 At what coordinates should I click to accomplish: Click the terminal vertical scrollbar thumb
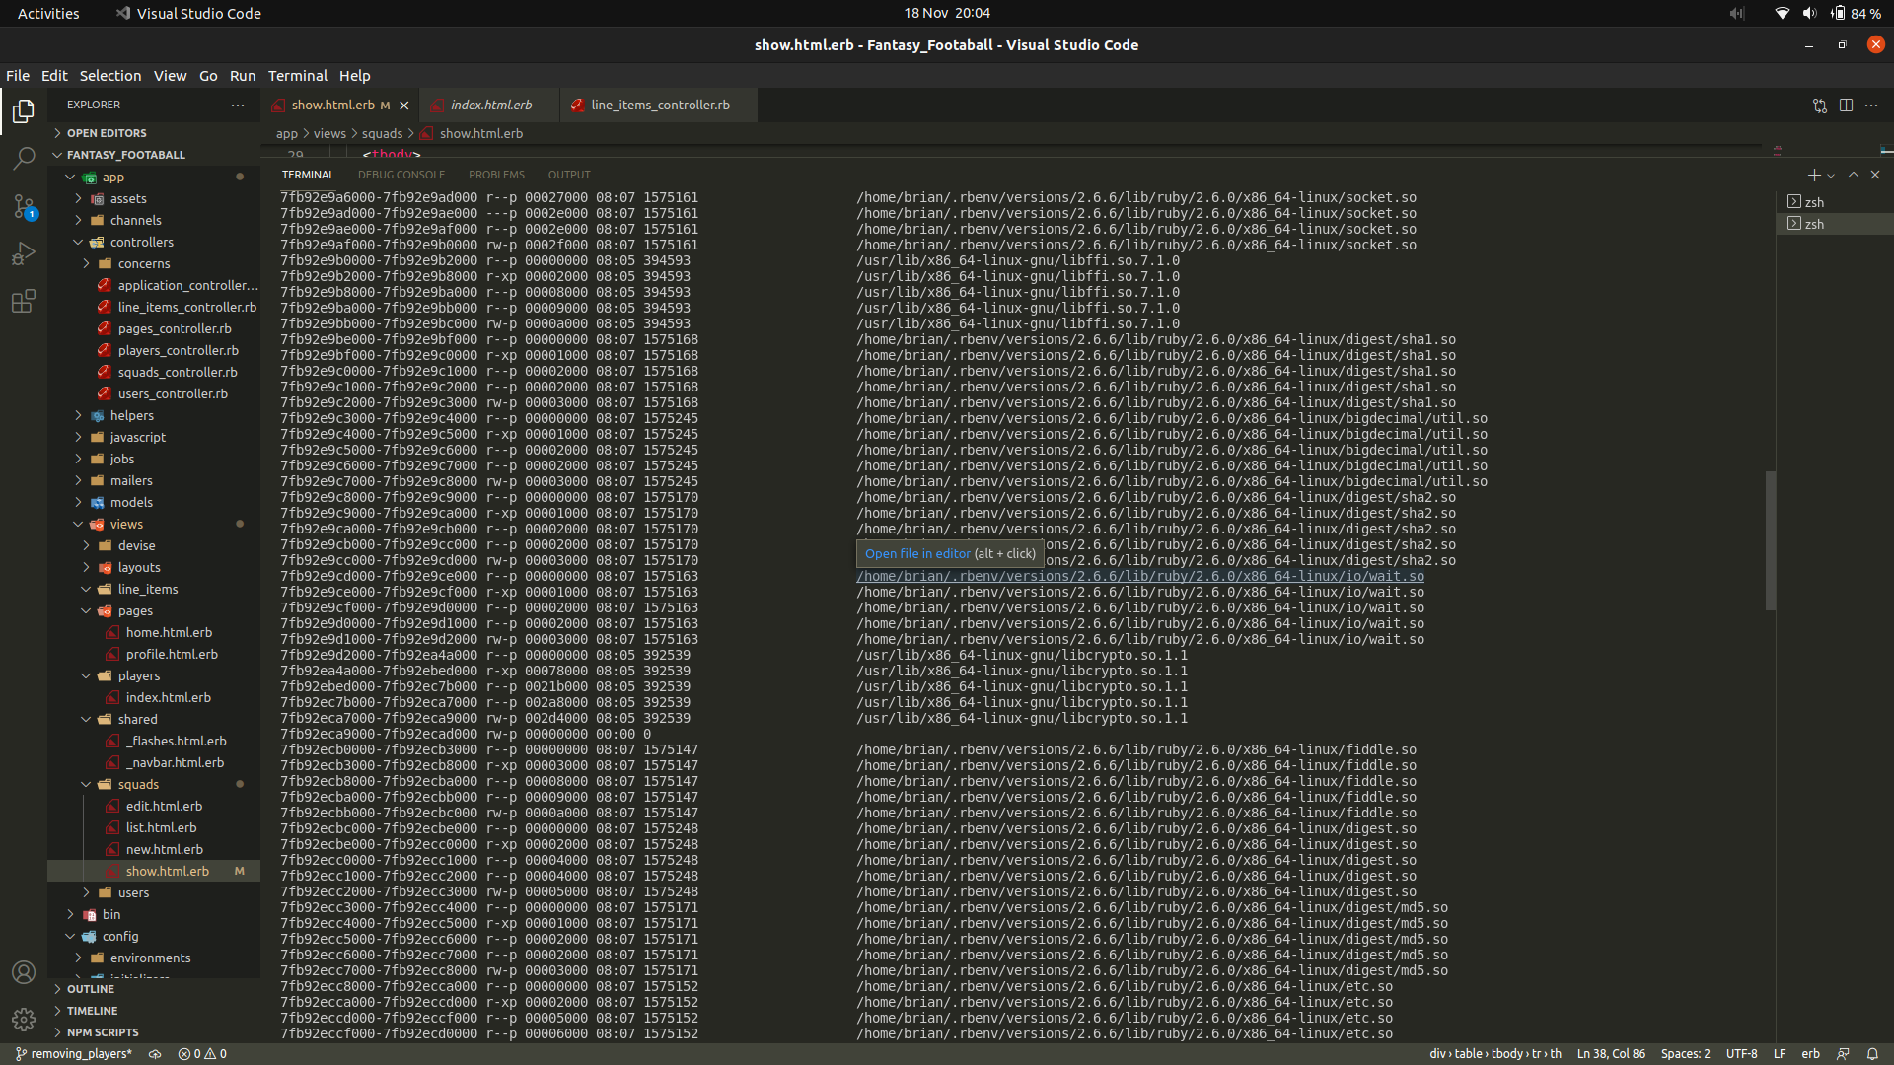1771,540
